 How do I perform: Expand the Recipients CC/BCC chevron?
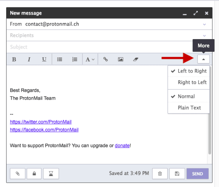tap(204, 36)
